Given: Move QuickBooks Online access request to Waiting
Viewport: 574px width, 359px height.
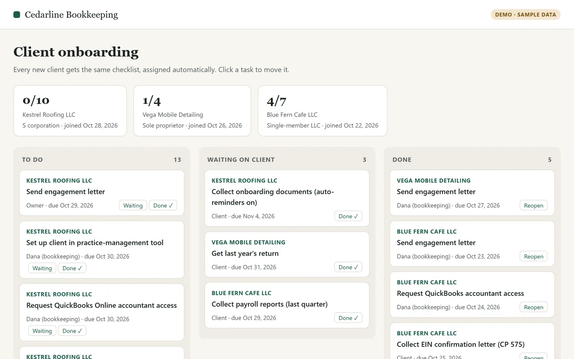Looking at the screenshot, I should [42, 331].
